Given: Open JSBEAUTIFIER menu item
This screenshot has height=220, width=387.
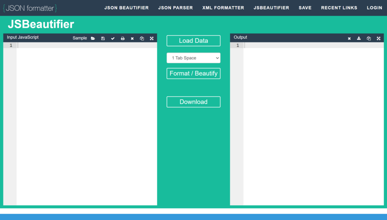Looking at the screenshot, I should coord(271,8).
